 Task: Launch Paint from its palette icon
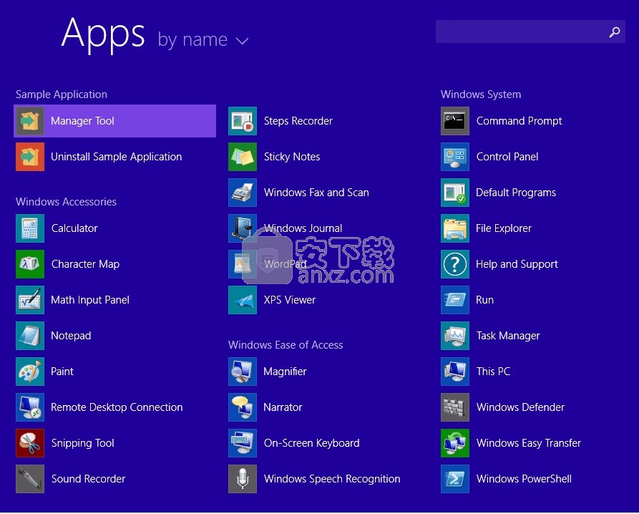(30, 372)
